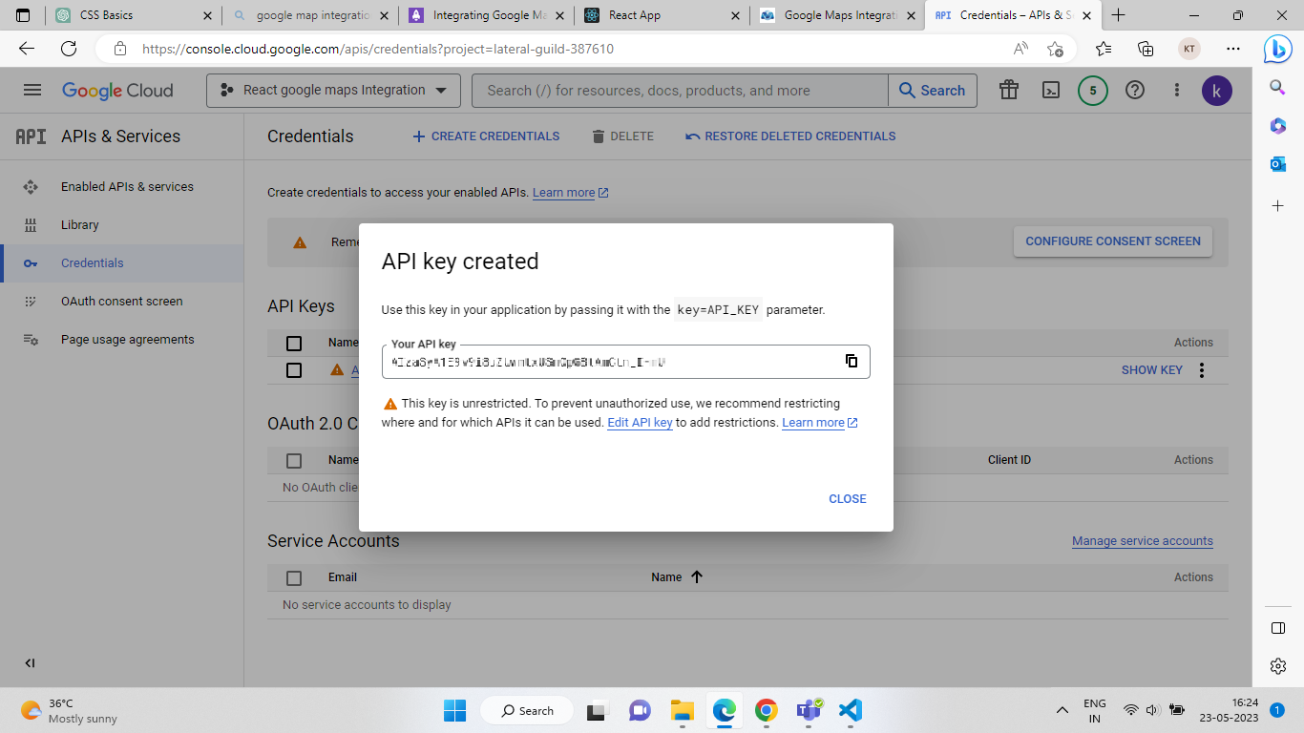1304x733 pixels.
Task: Open the Google Cloud navigation hamburger menu
Action: pyautogui.click(x=32, y=90)
